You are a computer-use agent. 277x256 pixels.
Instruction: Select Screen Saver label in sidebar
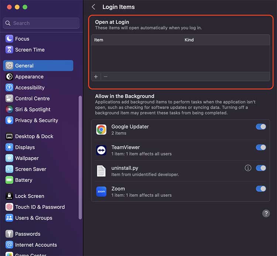(x=31, y=169)
